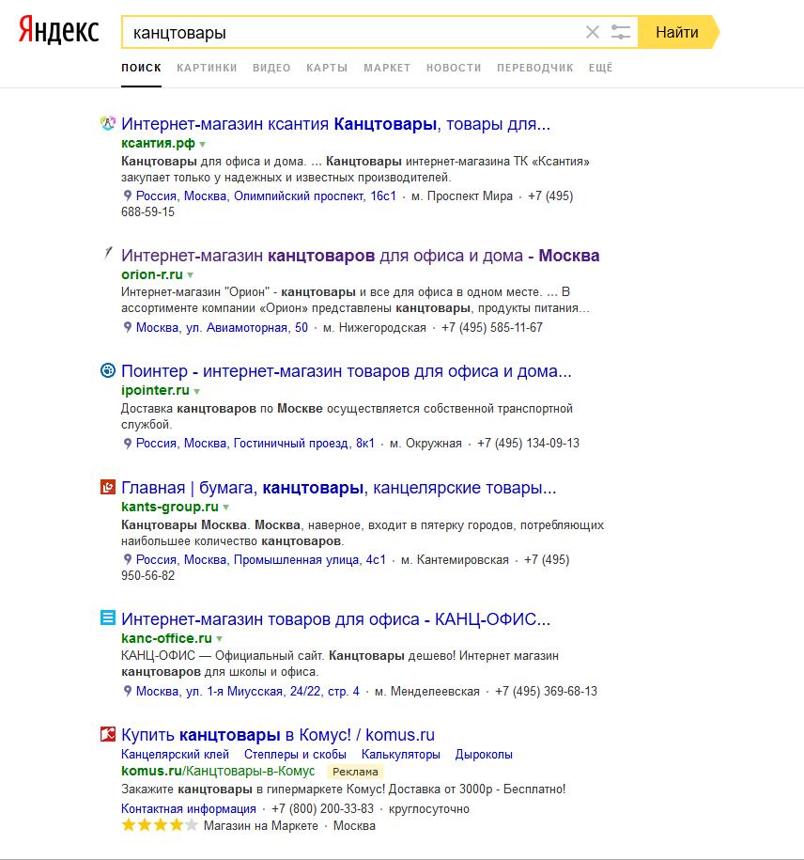
Task: Open visited result канцтоваров для офиса и дома - Москва
Action: (360, 256)
